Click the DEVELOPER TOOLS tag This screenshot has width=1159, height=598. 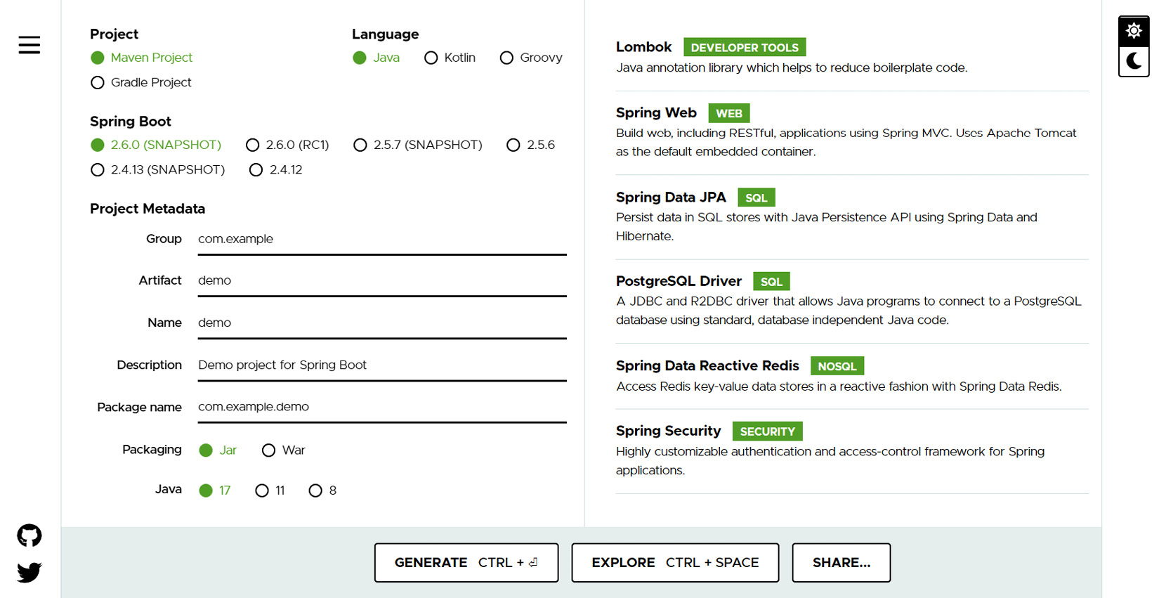tap(745, 47)
